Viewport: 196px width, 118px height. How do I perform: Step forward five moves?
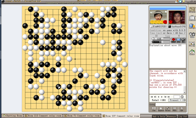(165, 97)
